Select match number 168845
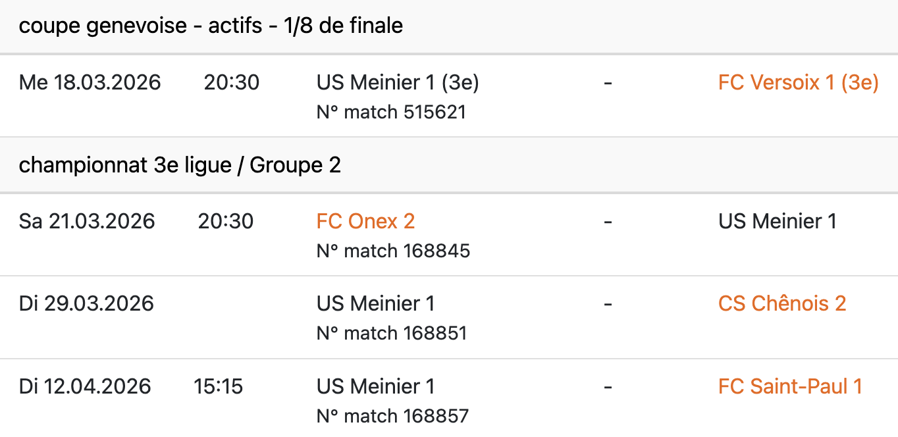 [x=393, y=251]
